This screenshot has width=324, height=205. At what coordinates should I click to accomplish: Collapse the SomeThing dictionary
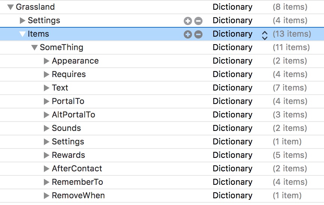coord(34,48)
